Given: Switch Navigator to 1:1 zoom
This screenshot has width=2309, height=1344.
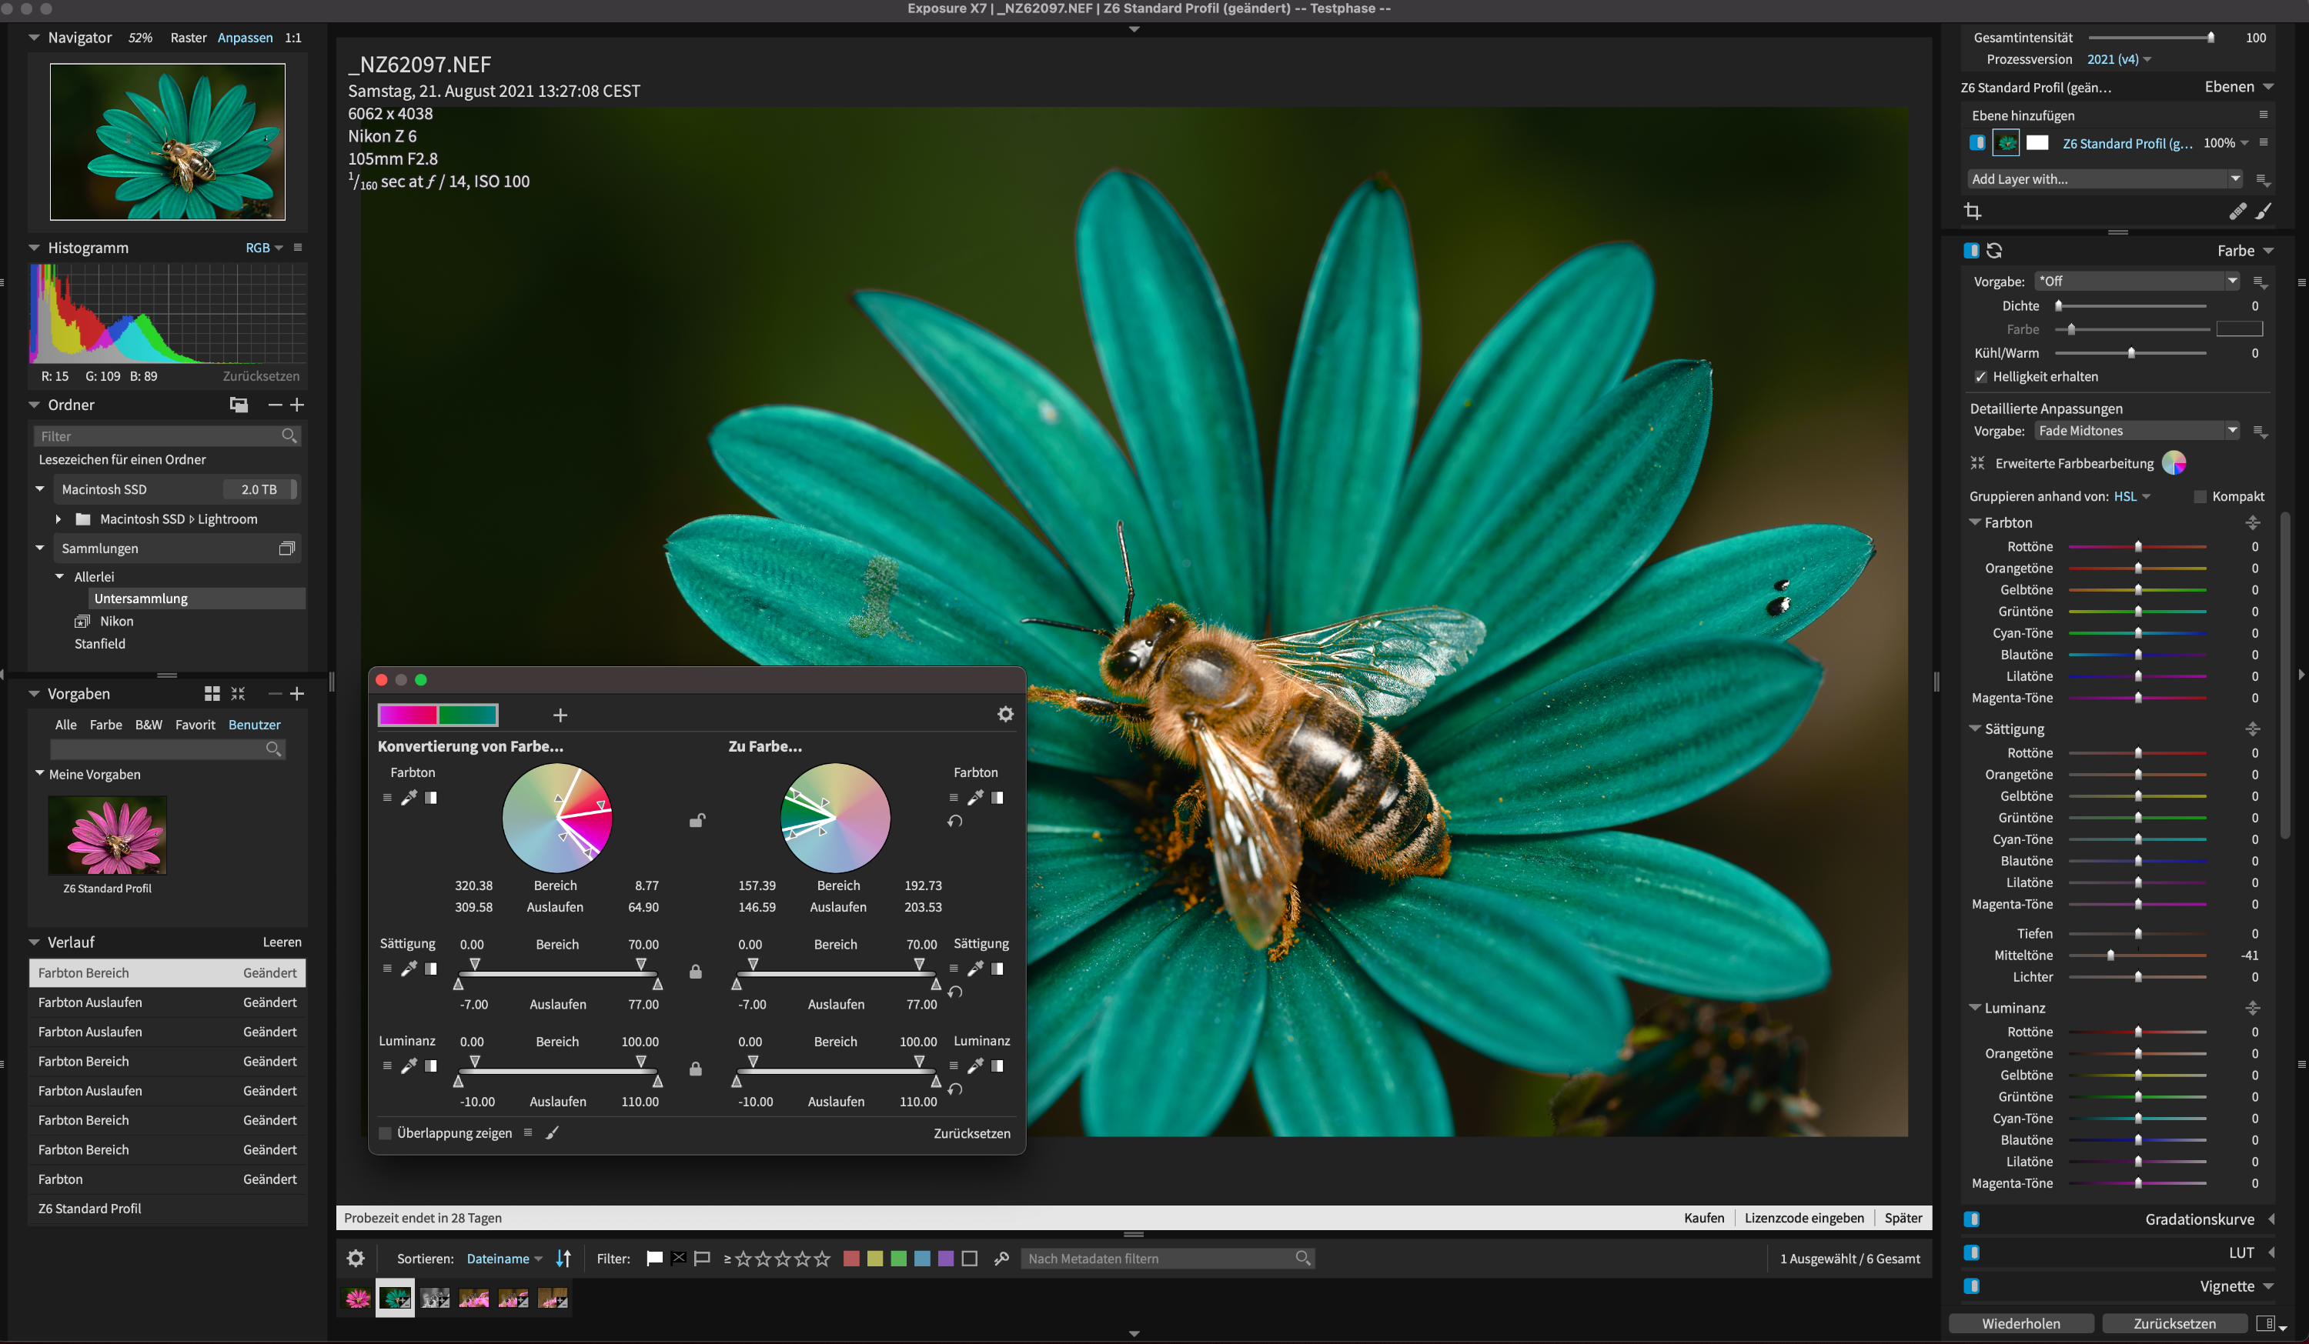Looking at the screenshot, I should pos(292,38).
